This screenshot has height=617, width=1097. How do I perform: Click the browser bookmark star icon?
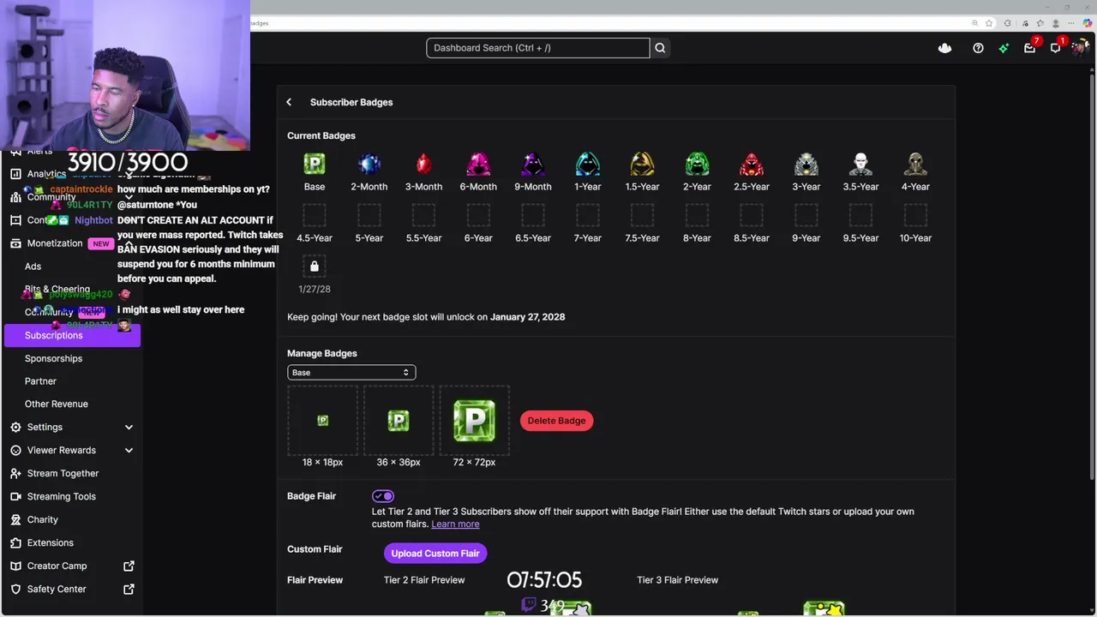[989, 23]
